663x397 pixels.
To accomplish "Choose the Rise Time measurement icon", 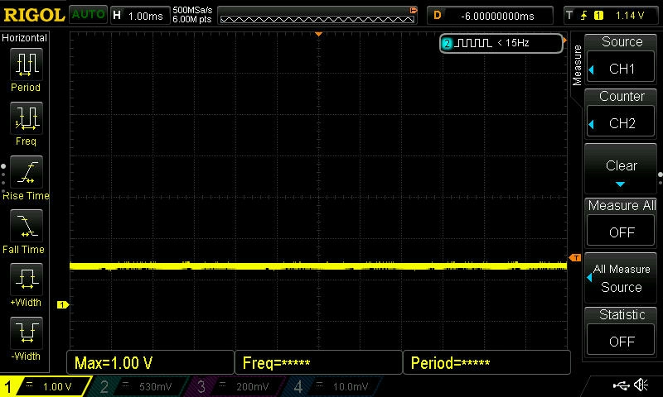I will [26, 173].
